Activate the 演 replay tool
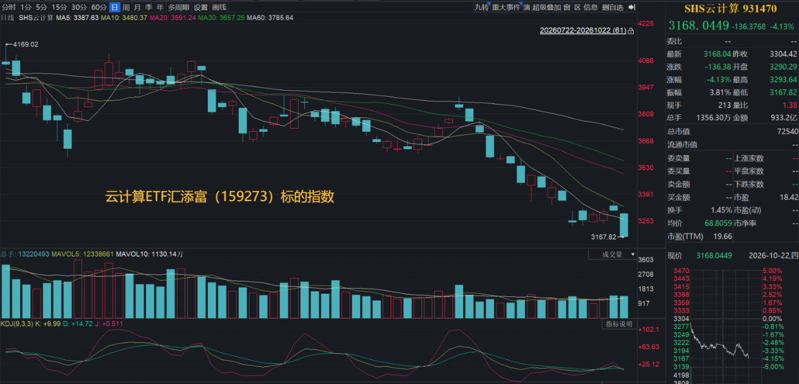 pos(526,8)
